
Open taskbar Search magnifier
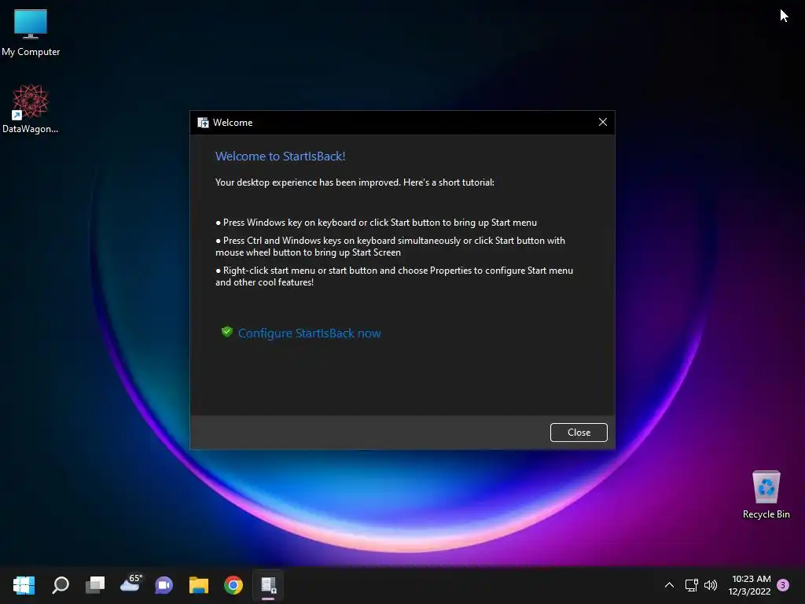(x=61, y=584)
